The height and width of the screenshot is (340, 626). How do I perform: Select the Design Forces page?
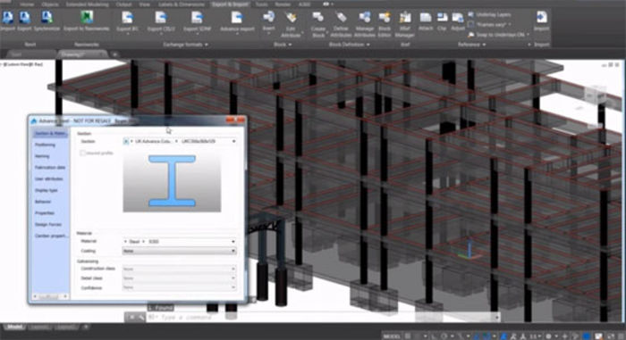click(x=48, y=224)
